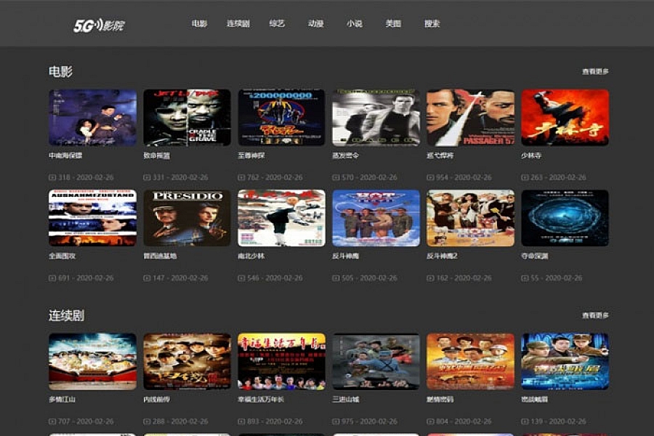
Task: Open the 幸福生活万年长 title link
Action: pos(261,399)
